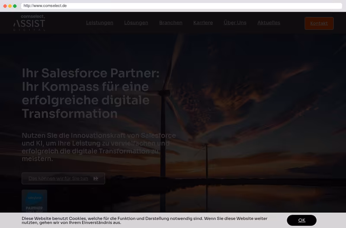Click the red close window button
The image size is (346, 228).
coord(5,6)
